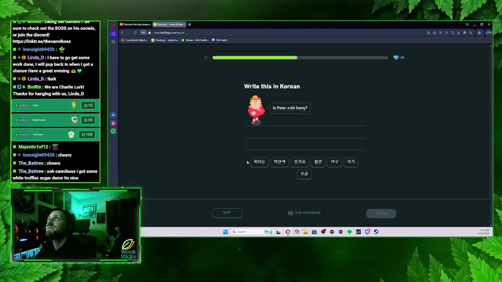Close the Duolingo lesson with the X icon
502x282 pixels.
206,58
